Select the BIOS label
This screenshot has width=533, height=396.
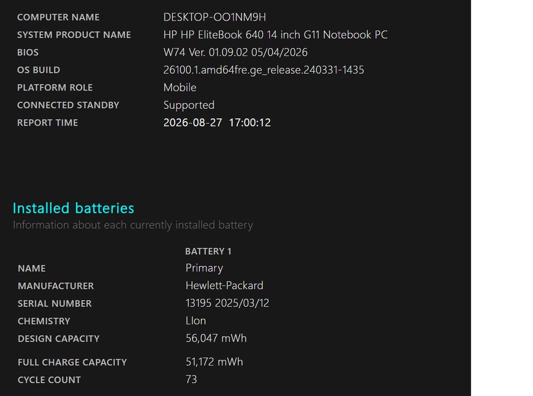point(28,52)
